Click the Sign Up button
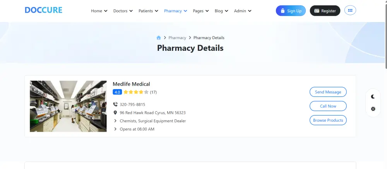This screenshot has height=169, width=387. (291, 10)
